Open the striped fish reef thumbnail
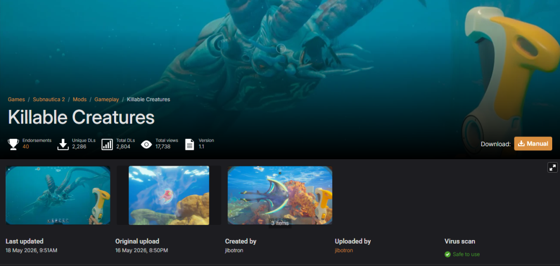This screenshot has width=560, height=266. pyautogui.click(x=280, y=195)
